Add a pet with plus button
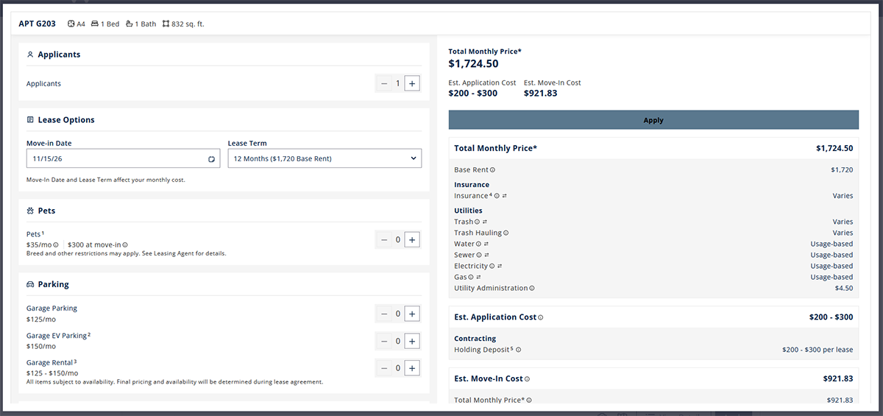 click(412, 239)
